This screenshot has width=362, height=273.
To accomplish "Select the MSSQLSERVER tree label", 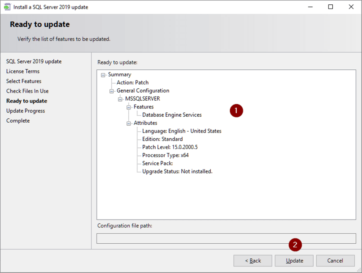I will click(143, 99).
